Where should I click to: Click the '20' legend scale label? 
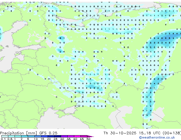pos(49,139)
